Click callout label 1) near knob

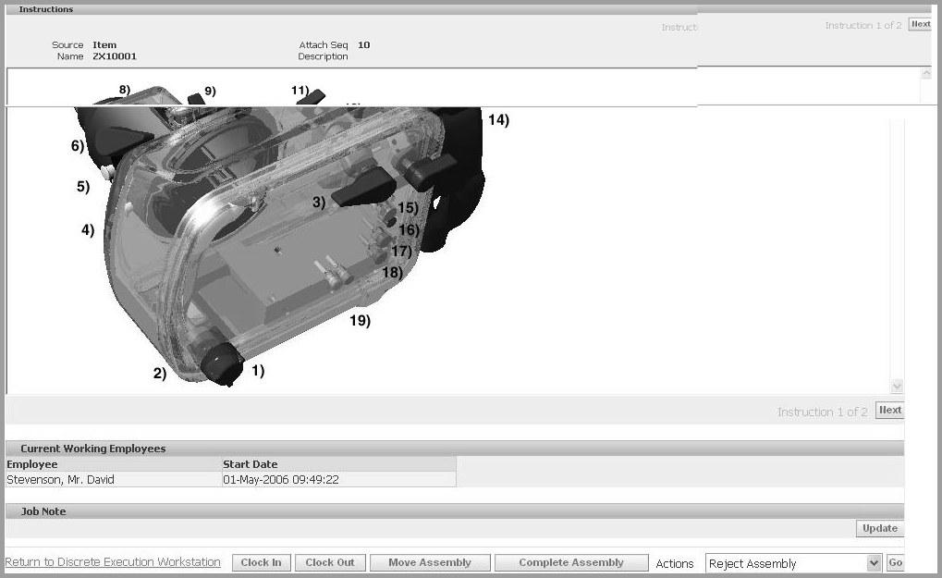click(258, 370)
